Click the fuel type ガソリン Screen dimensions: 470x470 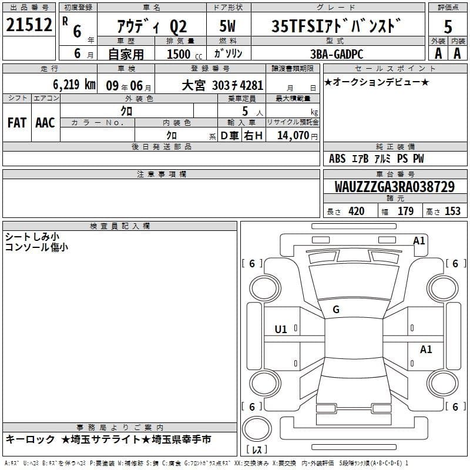[228, 53]
